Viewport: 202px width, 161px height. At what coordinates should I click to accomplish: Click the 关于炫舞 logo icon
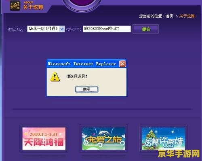coord(15,6)
